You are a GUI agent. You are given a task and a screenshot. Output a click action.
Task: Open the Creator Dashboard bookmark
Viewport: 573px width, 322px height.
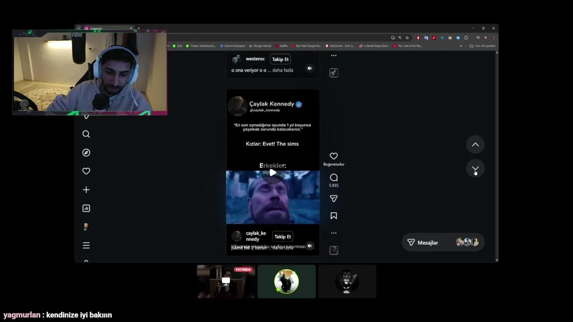pyautogui.click(x=201, y=46)
